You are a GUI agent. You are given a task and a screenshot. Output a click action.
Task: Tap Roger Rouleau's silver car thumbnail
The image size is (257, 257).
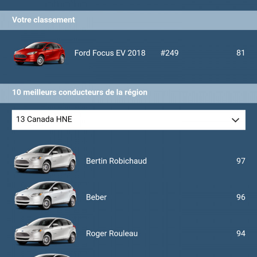coord(45,232)
